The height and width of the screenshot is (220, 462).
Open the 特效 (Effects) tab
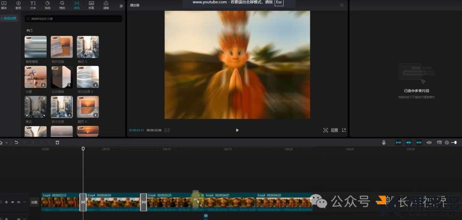(62, 5)
